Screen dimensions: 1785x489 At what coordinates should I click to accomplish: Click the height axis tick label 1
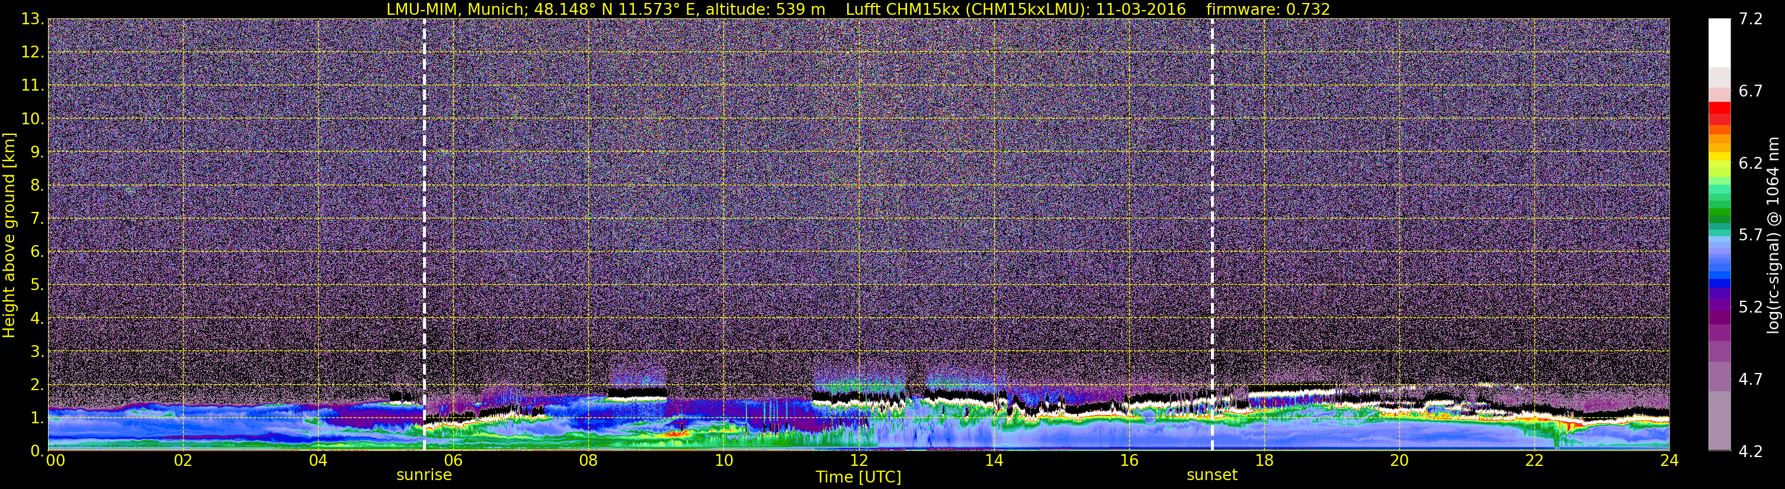pos(36,419)
